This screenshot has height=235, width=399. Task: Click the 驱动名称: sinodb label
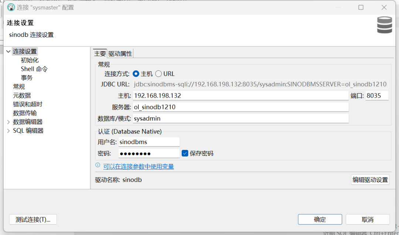click(118, 180)
